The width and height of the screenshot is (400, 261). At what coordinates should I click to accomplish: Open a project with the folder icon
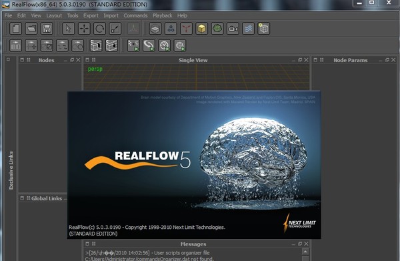(31, 29)
